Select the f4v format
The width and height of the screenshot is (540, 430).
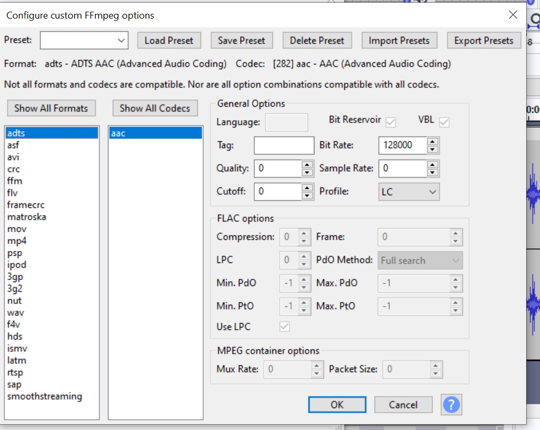52,324
